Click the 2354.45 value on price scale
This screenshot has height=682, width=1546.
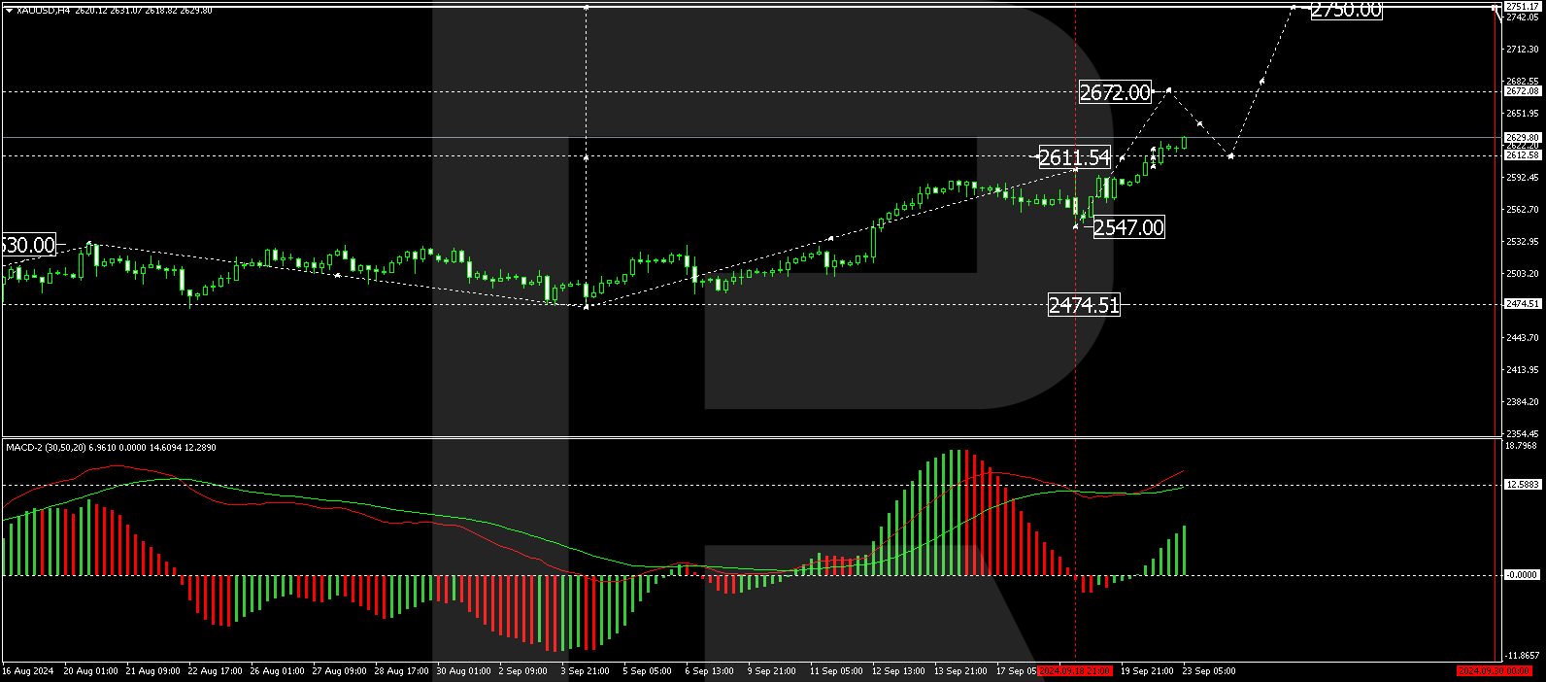[1522, 434]
